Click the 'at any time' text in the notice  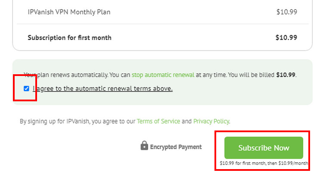pyautogui.click(x=211, y=75)
